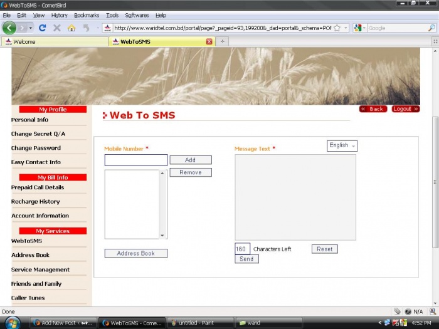
Task: Open the home page icon
Action: [x=71, y=28]
